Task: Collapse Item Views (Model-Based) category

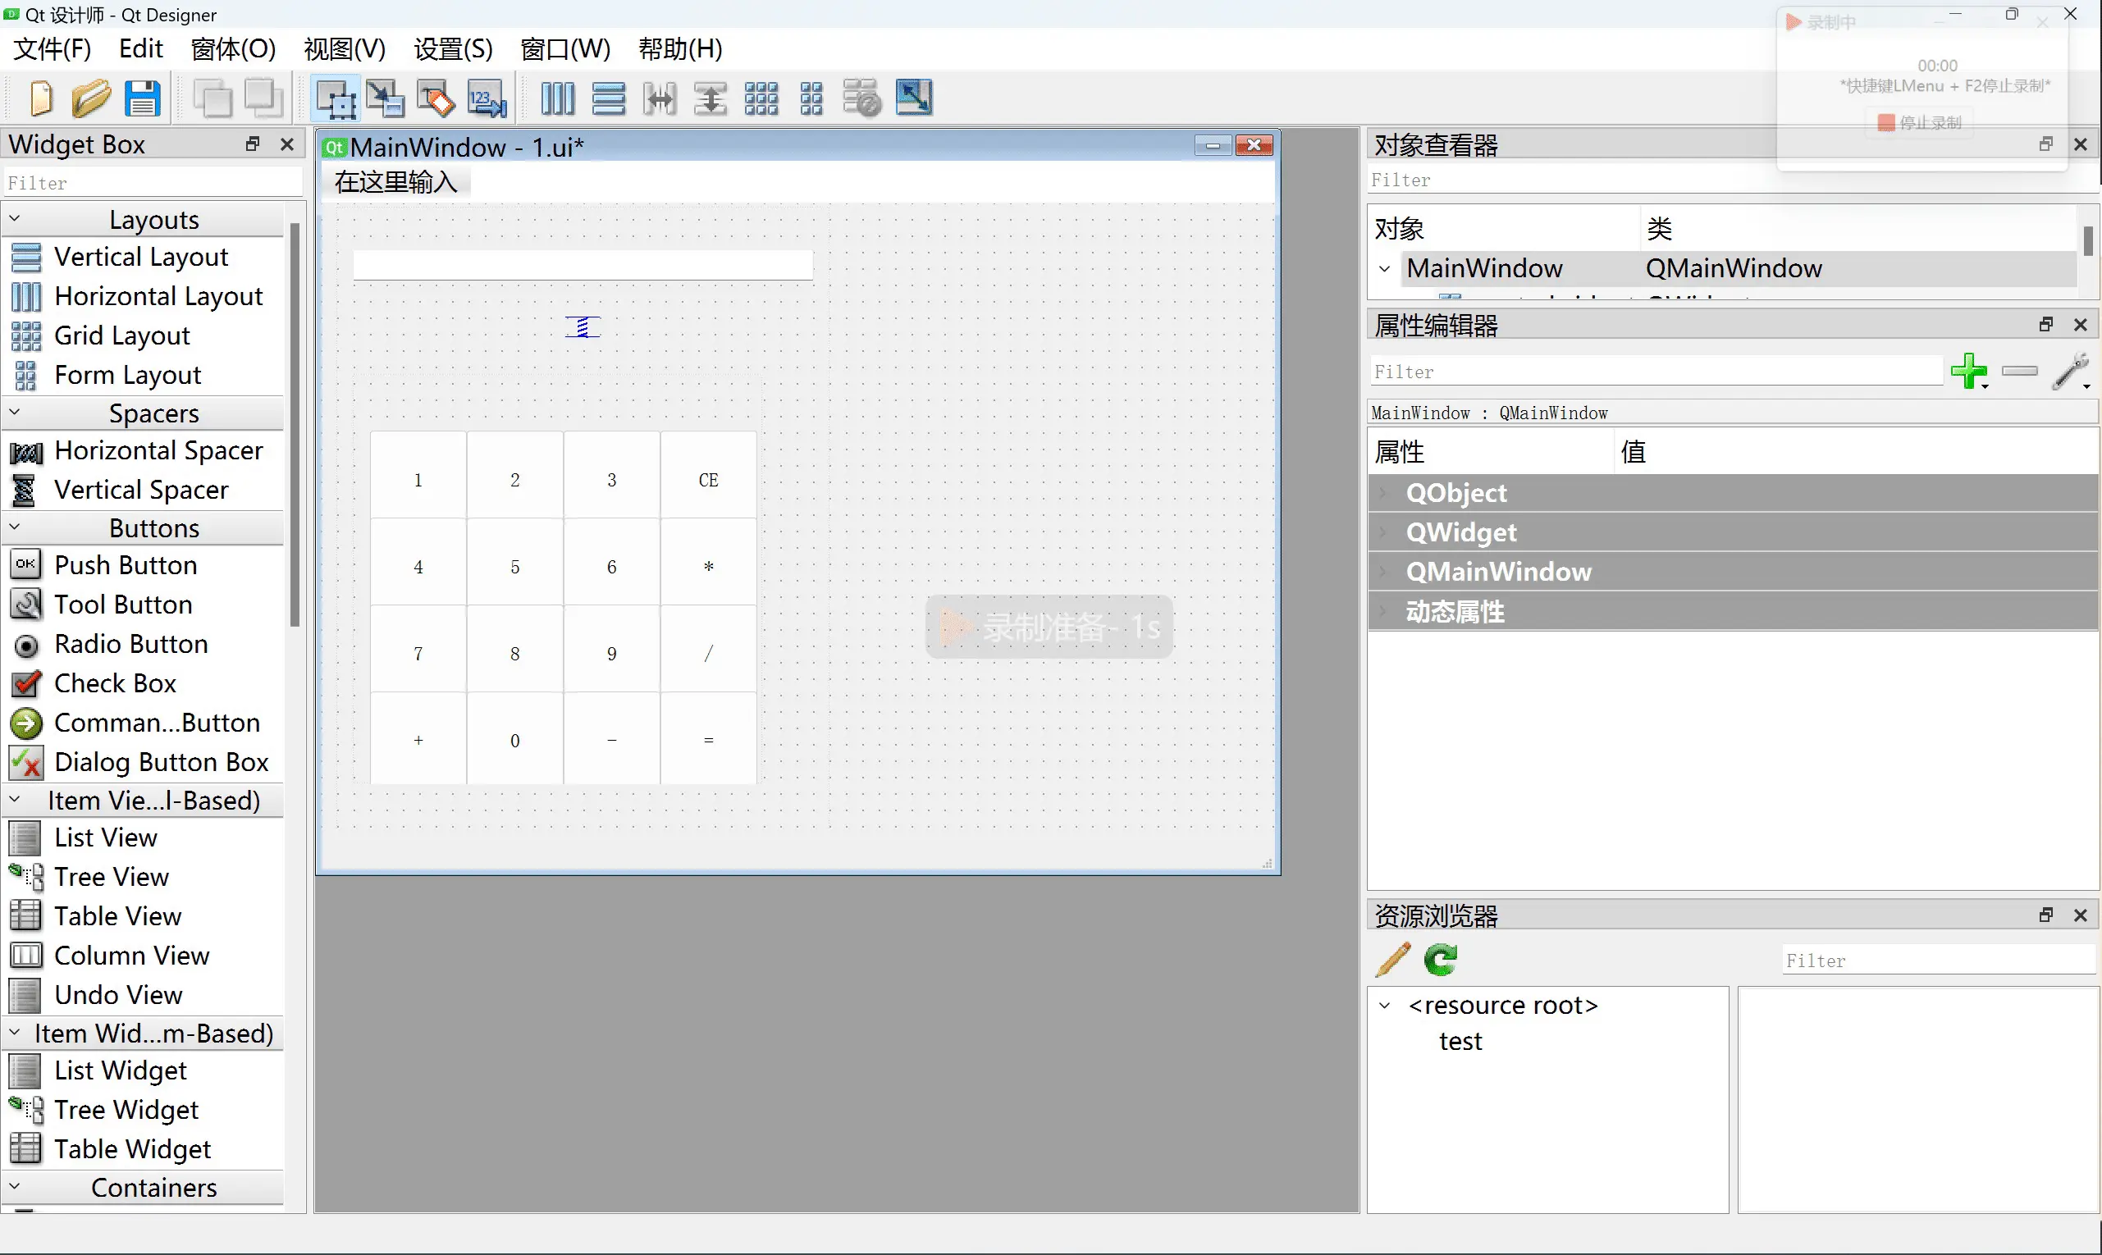Action: click(15, 800)
